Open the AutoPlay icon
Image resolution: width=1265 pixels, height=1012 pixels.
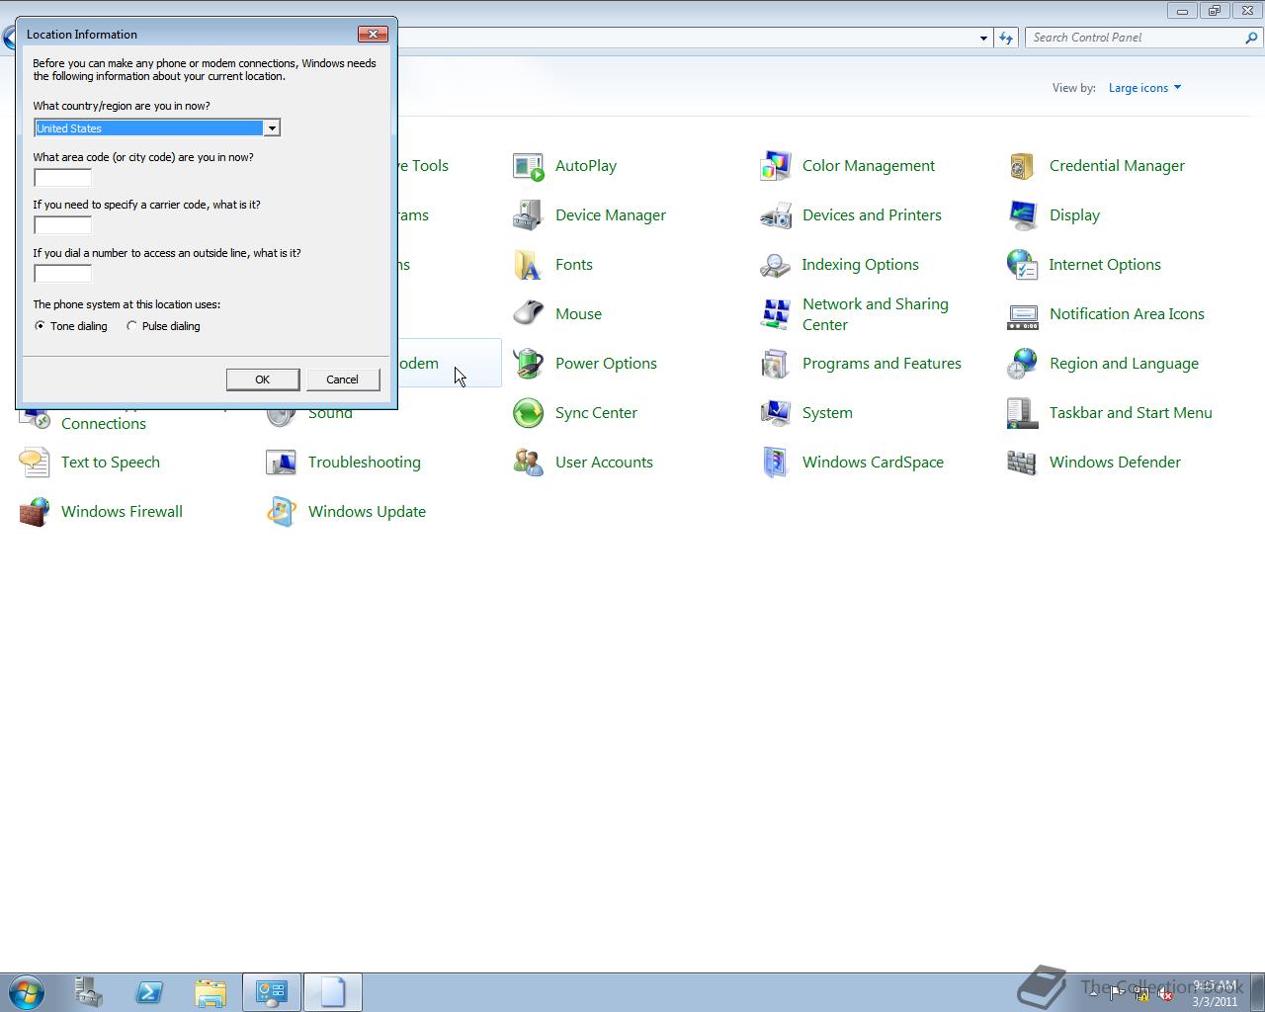pyautogui.click(x=529, y=166)
